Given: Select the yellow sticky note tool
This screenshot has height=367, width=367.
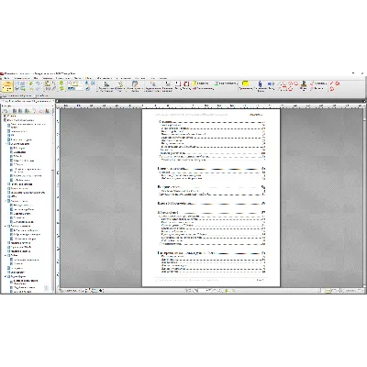Looking at the screenshot, I should (245, 83).
